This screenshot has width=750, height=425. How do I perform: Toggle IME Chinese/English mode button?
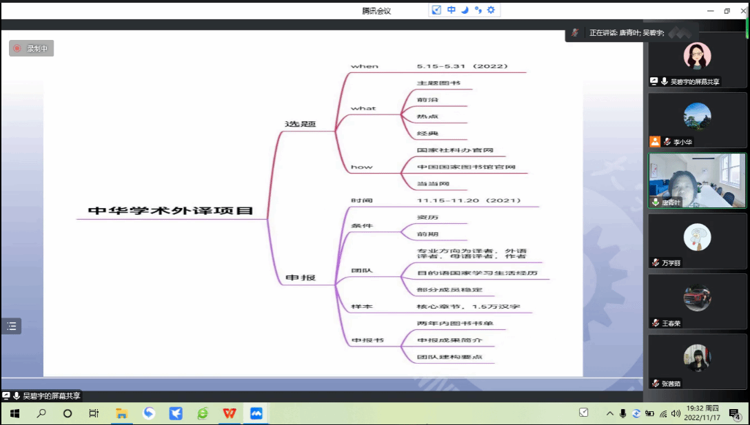pyautogui.click(x=452, y=10)
